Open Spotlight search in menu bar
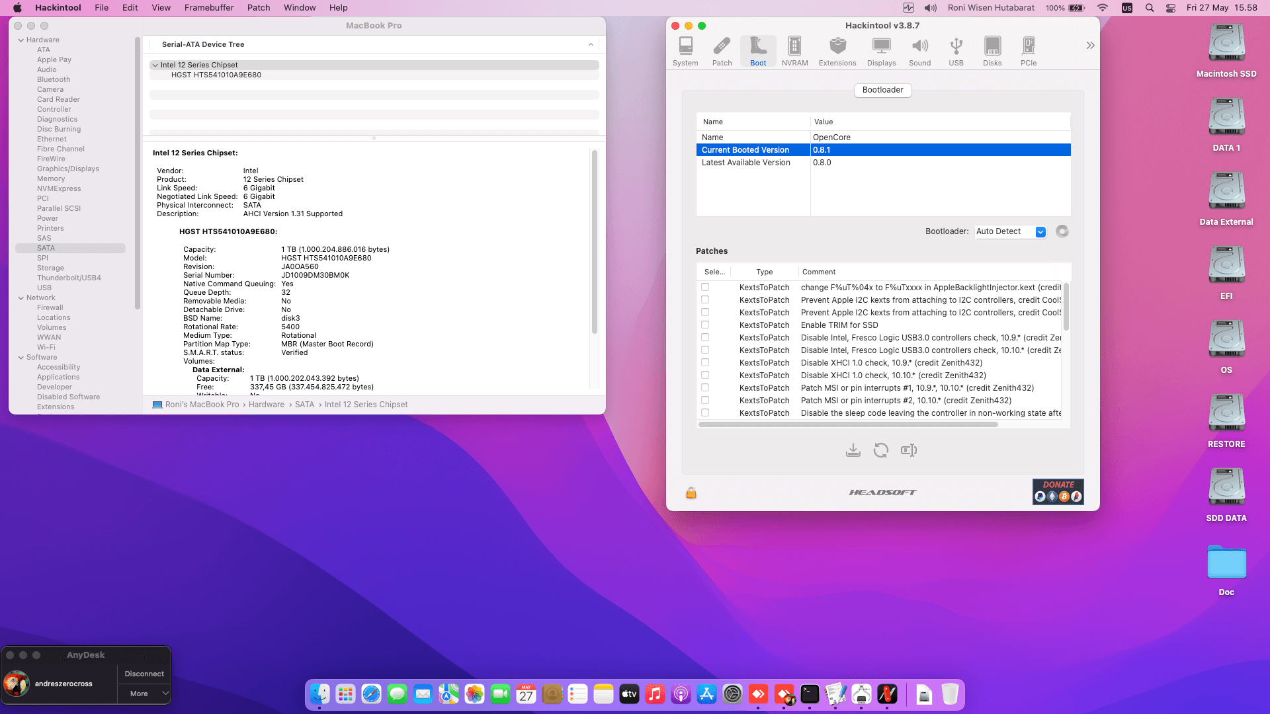This screenshot has width=1270, height=714. [x=1150, y=8]
